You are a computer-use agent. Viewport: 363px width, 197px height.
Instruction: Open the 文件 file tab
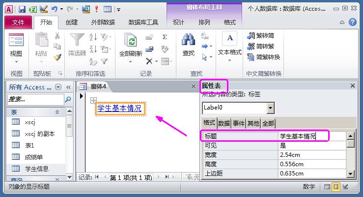pyautogui.click(x=18, y=22)
